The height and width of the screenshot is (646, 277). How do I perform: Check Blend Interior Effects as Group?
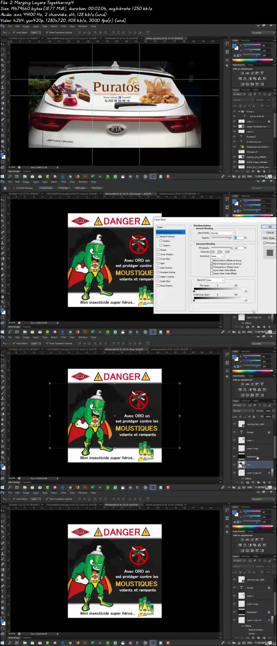[x=212, y=260]
